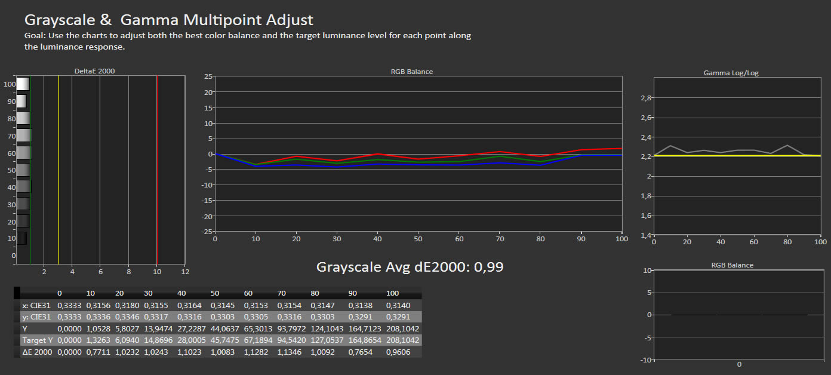Select the table column header '20'
Image resolution: width=831 pixels, height=375 pixels.
tap(119, 293)
